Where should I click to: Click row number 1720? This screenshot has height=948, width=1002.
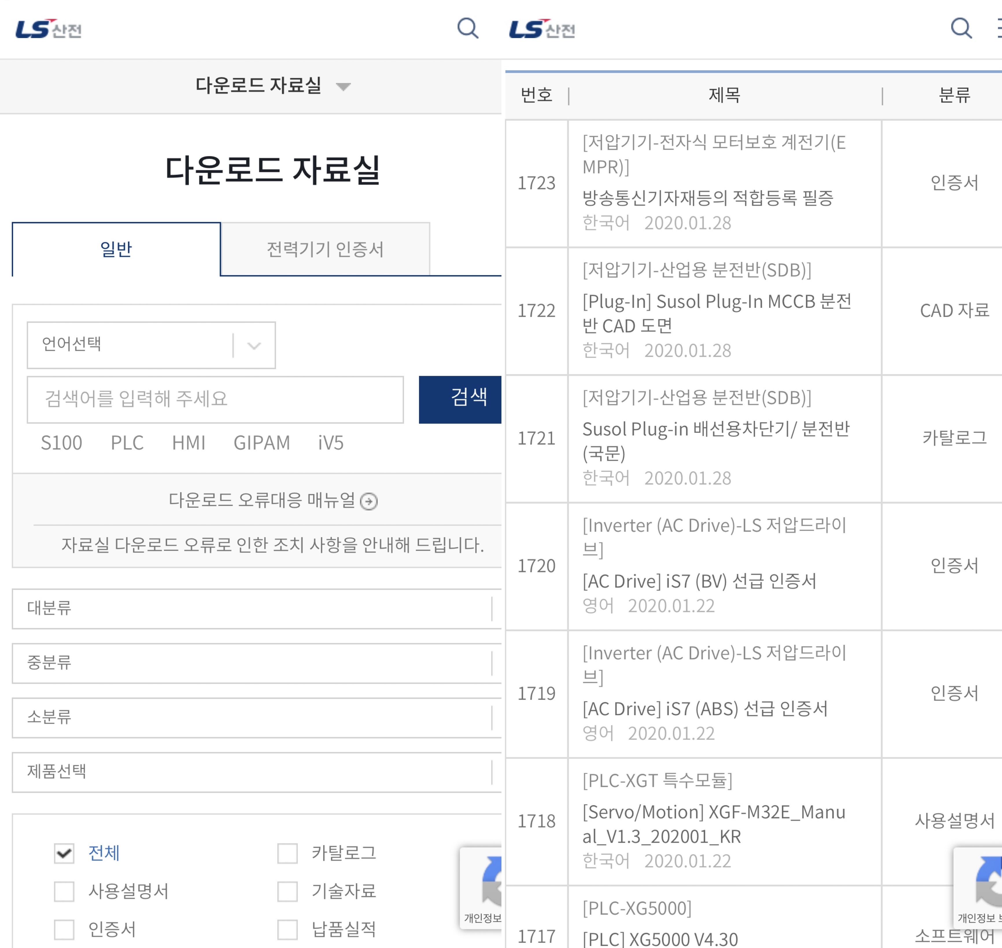point(536,566)
